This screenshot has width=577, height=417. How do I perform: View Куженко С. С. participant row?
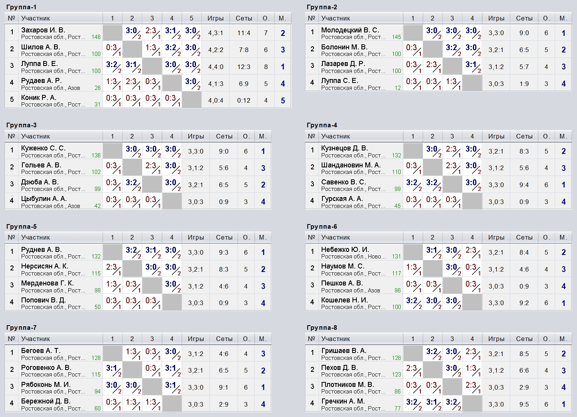coord(138,151)
